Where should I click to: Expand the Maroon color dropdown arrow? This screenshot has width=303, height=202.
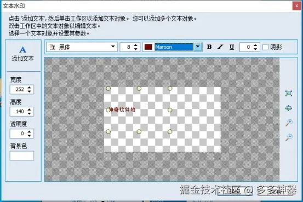(197, 47)
